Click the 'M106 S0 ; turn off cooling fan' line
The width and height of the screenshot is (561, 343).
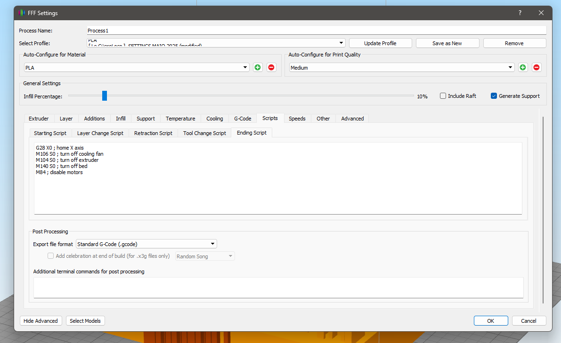pyautogui.click(x=69, y=154)
